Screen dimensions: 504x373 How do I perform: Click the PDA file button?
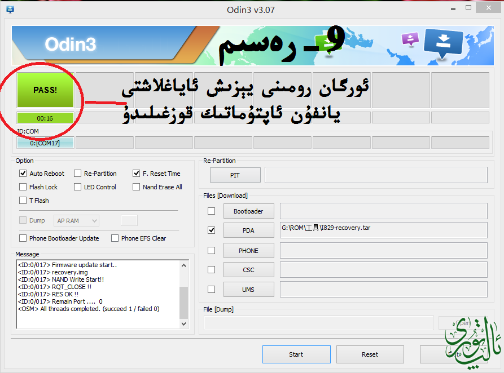pyautogui.click(x=248, y=230)
